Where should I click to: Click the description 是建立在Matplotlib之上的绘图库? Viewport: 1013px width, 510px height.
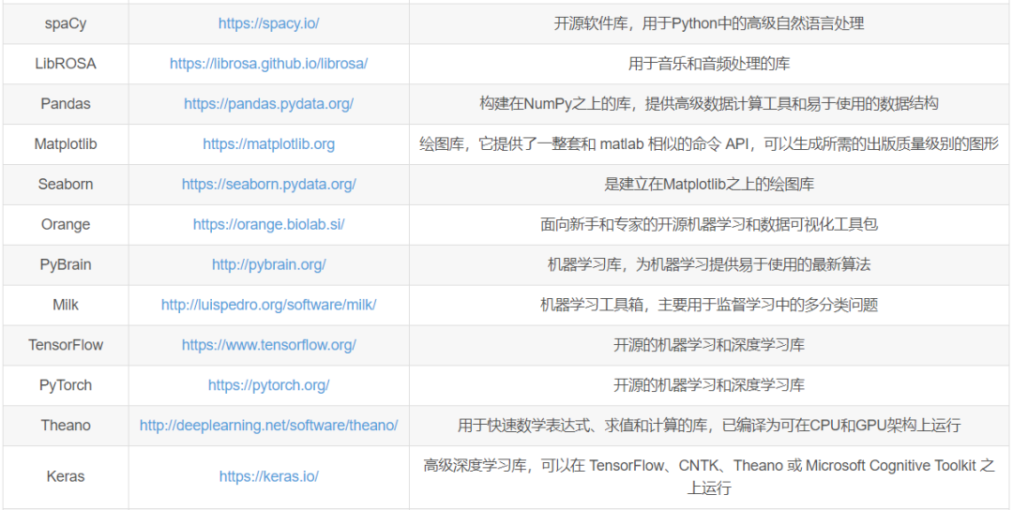coord(709,184)
